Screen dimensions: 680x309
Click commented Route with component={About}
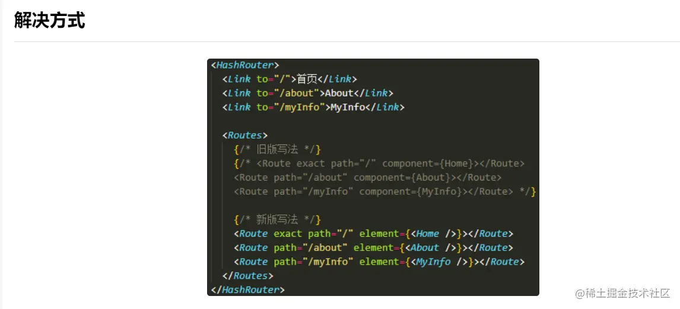tap(368, 178)
